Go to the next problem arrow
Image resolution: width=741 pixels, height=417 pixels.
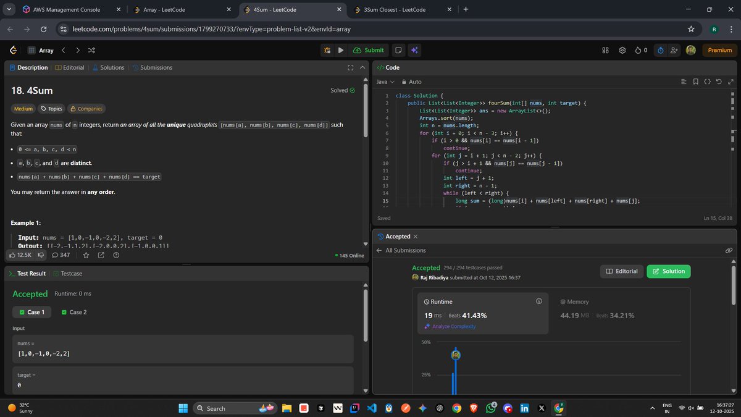coord(78,50)
